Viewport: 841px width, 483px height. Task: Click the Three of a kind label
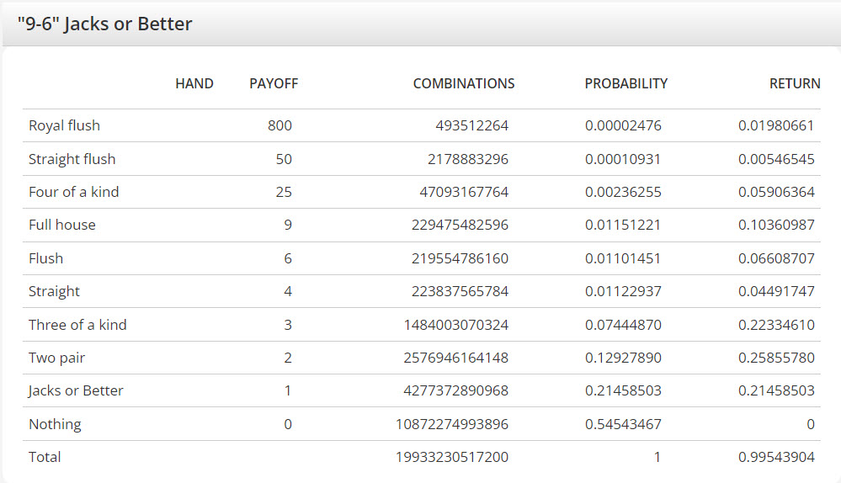(x=77, y=325)
